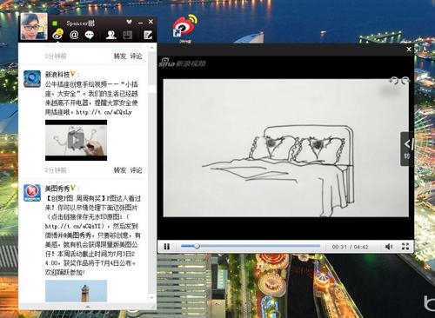This screenshot has width=435, height=318.
Task: Open the @ mentions tab
Action: (74, 35)
